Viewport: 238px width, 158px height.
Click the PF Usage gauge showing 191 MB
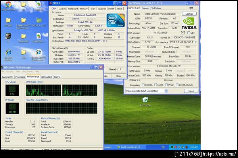(12, 108)
